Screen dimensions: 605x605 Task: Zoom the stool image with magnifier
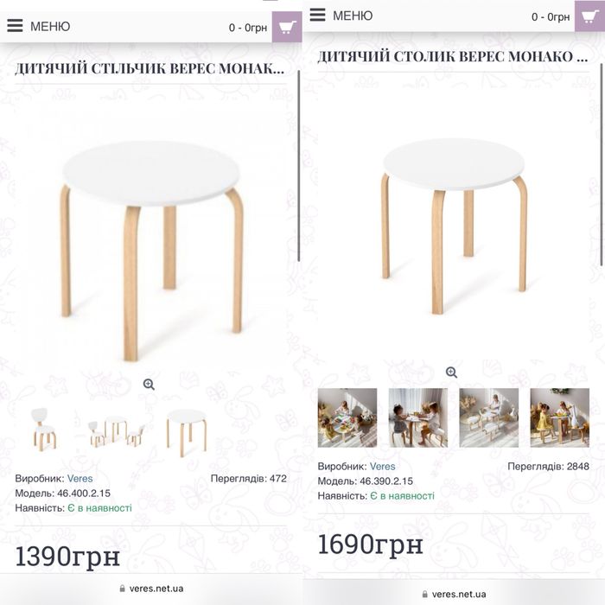coord(149,385)
